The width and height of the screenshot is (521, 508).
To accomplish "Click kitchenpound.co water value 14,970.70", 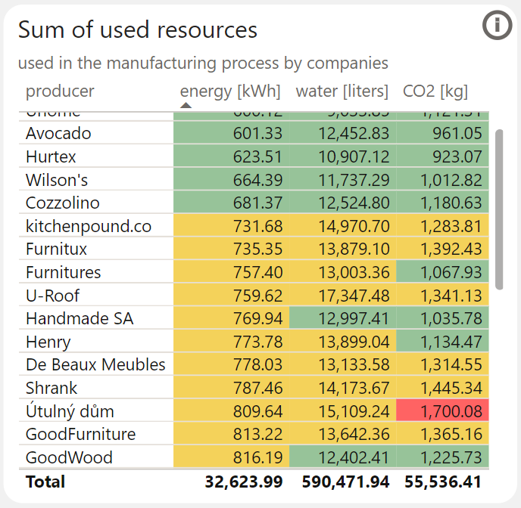I will (354, 227).
